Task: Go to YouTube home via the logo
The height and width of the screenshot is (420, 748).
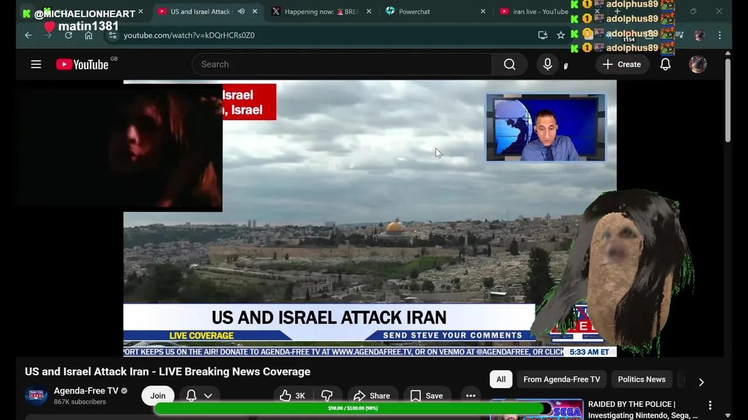Action: click(82, 64)
